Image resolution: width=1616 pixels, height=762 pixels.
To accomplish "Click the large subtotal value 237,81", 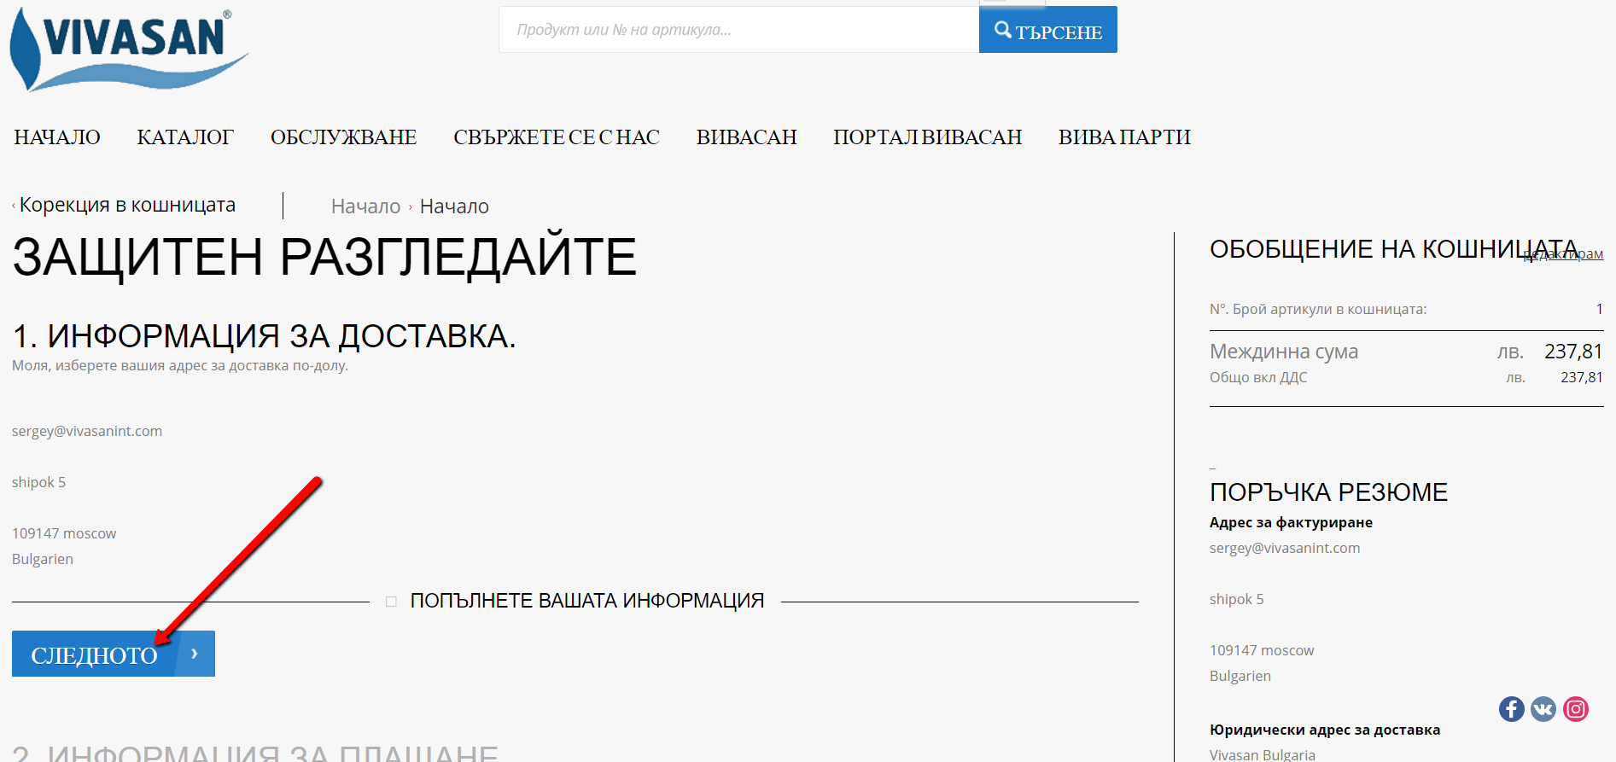I will (1573, 352).
